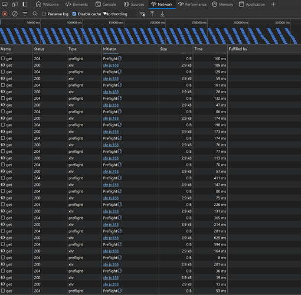This screenshot has height=295, width=301.
Task: Toggle the dock sidebar panel icon
Action: pos(25,4)
